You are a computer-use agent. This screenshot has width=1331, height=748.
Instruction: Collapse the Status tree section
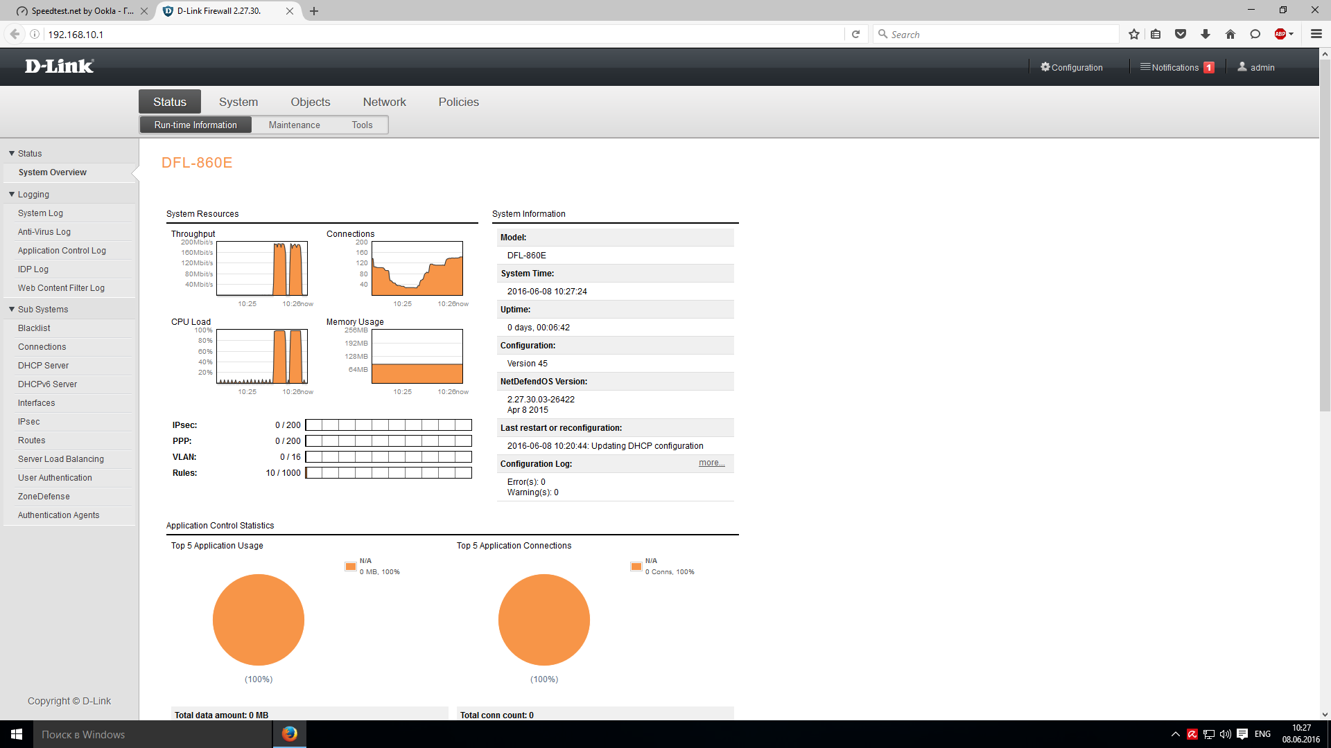click(12, 153)
